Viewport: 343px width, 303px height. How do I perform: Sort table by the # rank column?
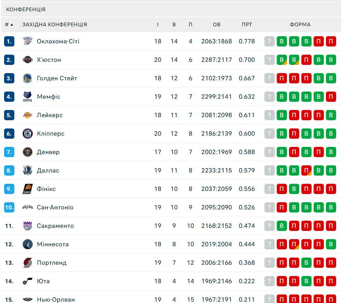click(9, 25)
